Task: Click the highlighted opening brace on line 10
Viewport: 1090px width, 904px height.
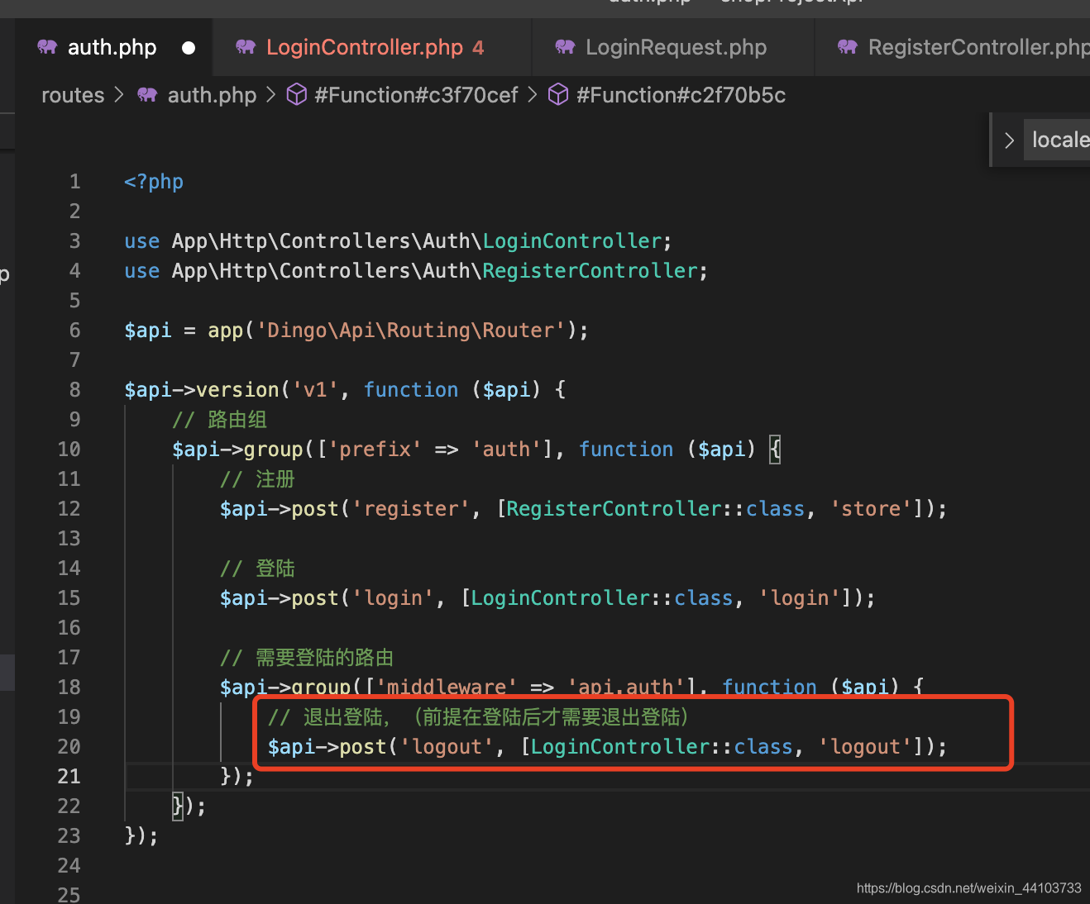Action: [775, 450]
